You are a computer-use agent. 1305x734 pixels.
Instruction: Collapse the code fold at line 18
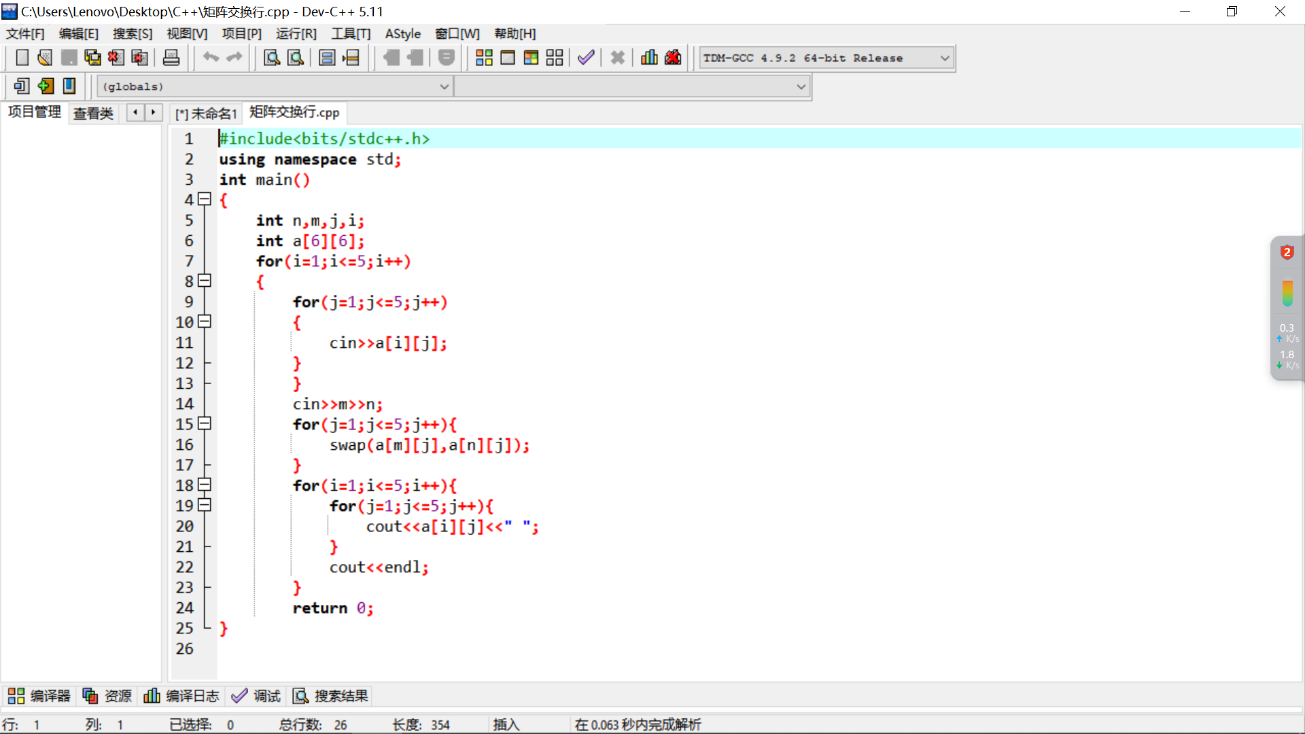[205, 485]
